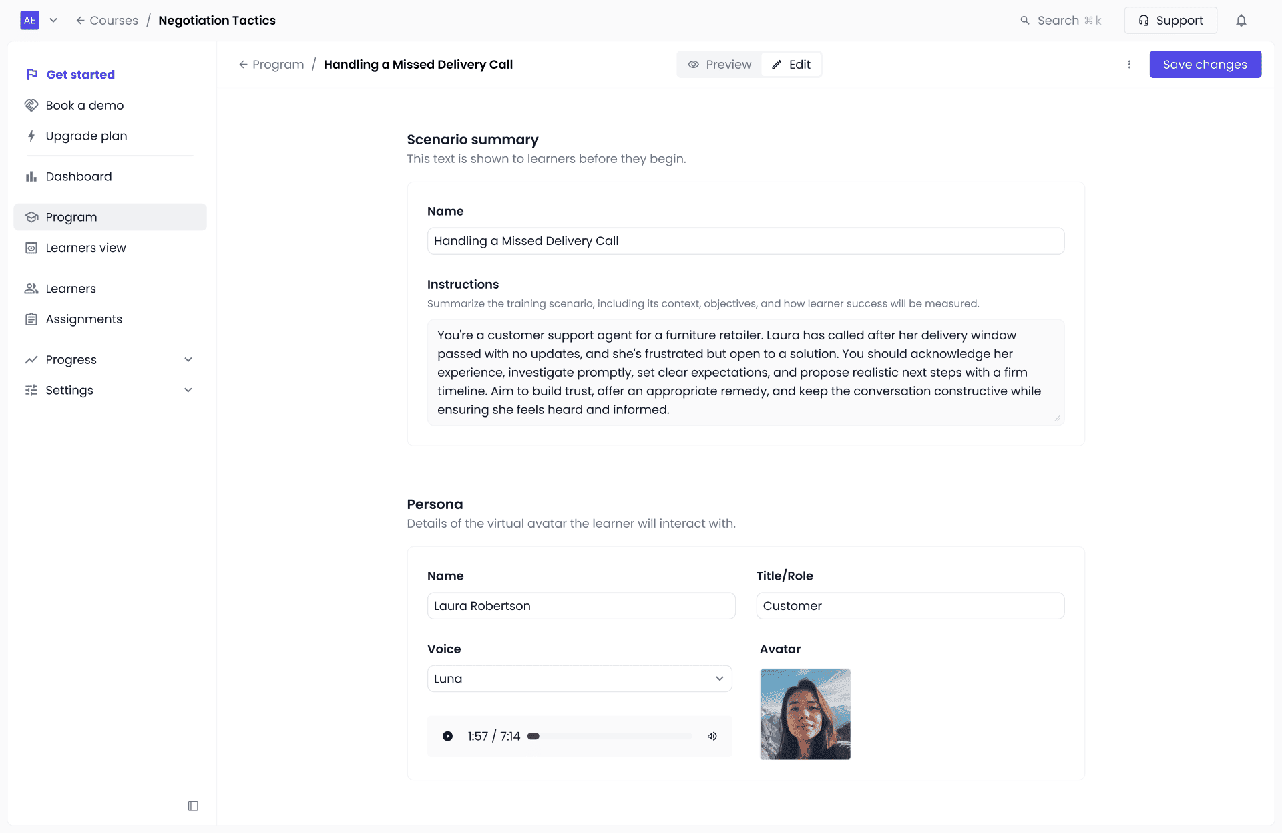
Task: Collapse the sidebar panel icon
Action: coord(193,806)
